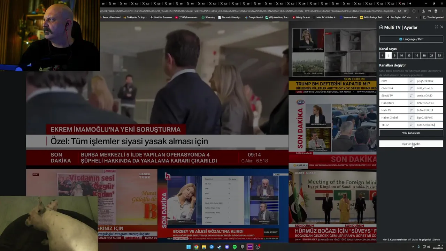The height and width of the screenshot is (251, 446).
Task: Click the reorder icon for NTV row
Action: (x=411, y=81)
